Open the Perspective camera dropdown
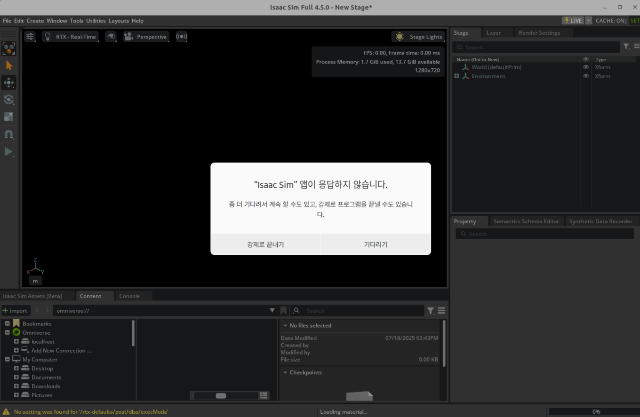This screenshot has height=417, width=640. tap(146, 37)
